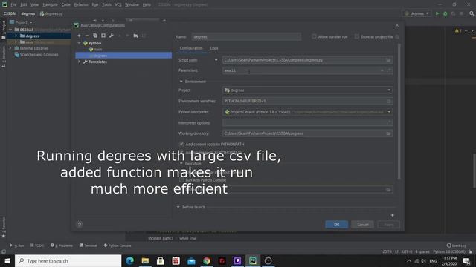Toggle Run with Python Console checkbox
Image resolution: width=476 pixels, height=267 pixels.
click(x=181, y=180)
